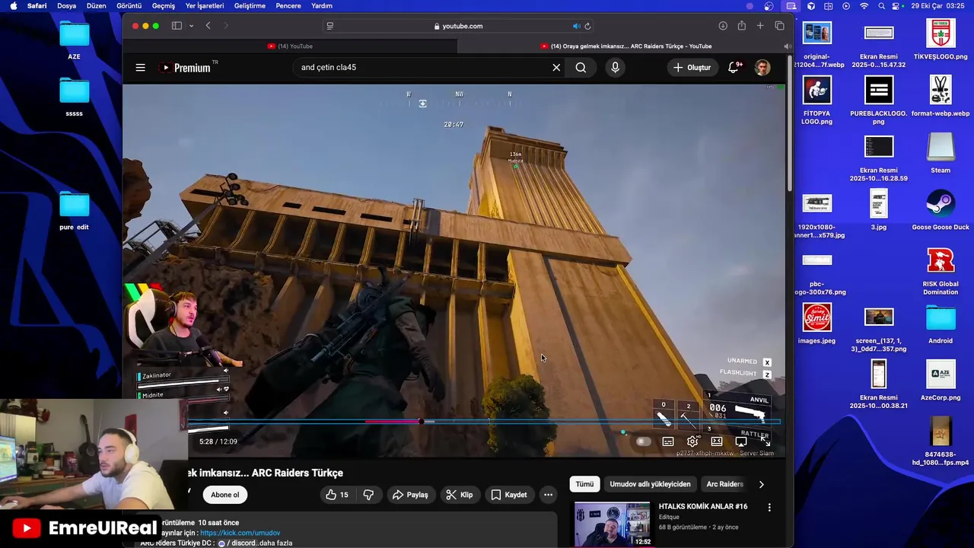
Task: Toggle Safari sidebar button
Action: tap(177, 26)
